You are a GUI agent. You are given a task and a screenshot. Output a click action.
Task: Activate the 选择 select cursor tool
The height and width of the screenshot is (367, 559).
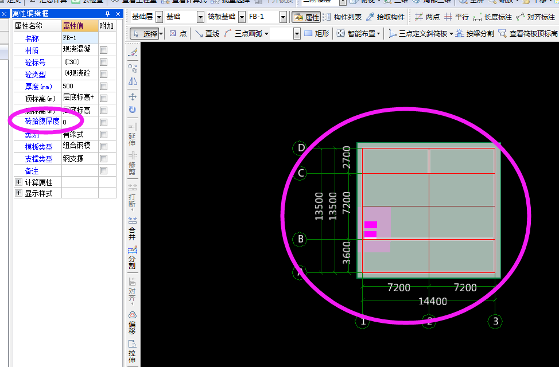145,33
